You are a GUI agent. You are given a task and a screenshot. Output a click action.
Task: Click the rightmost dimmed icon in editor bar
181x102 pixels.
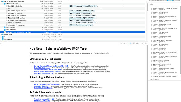click(146, 43)
